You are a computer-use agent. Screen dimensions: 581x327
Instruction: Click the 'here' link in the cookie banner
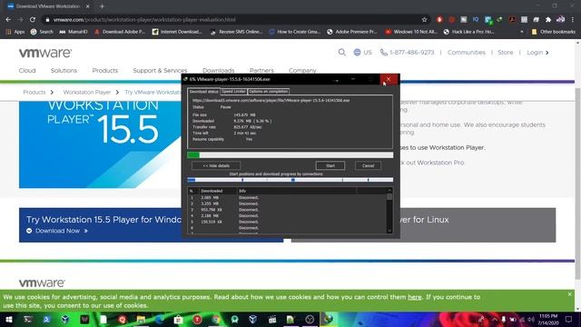(x=415, y=297)
